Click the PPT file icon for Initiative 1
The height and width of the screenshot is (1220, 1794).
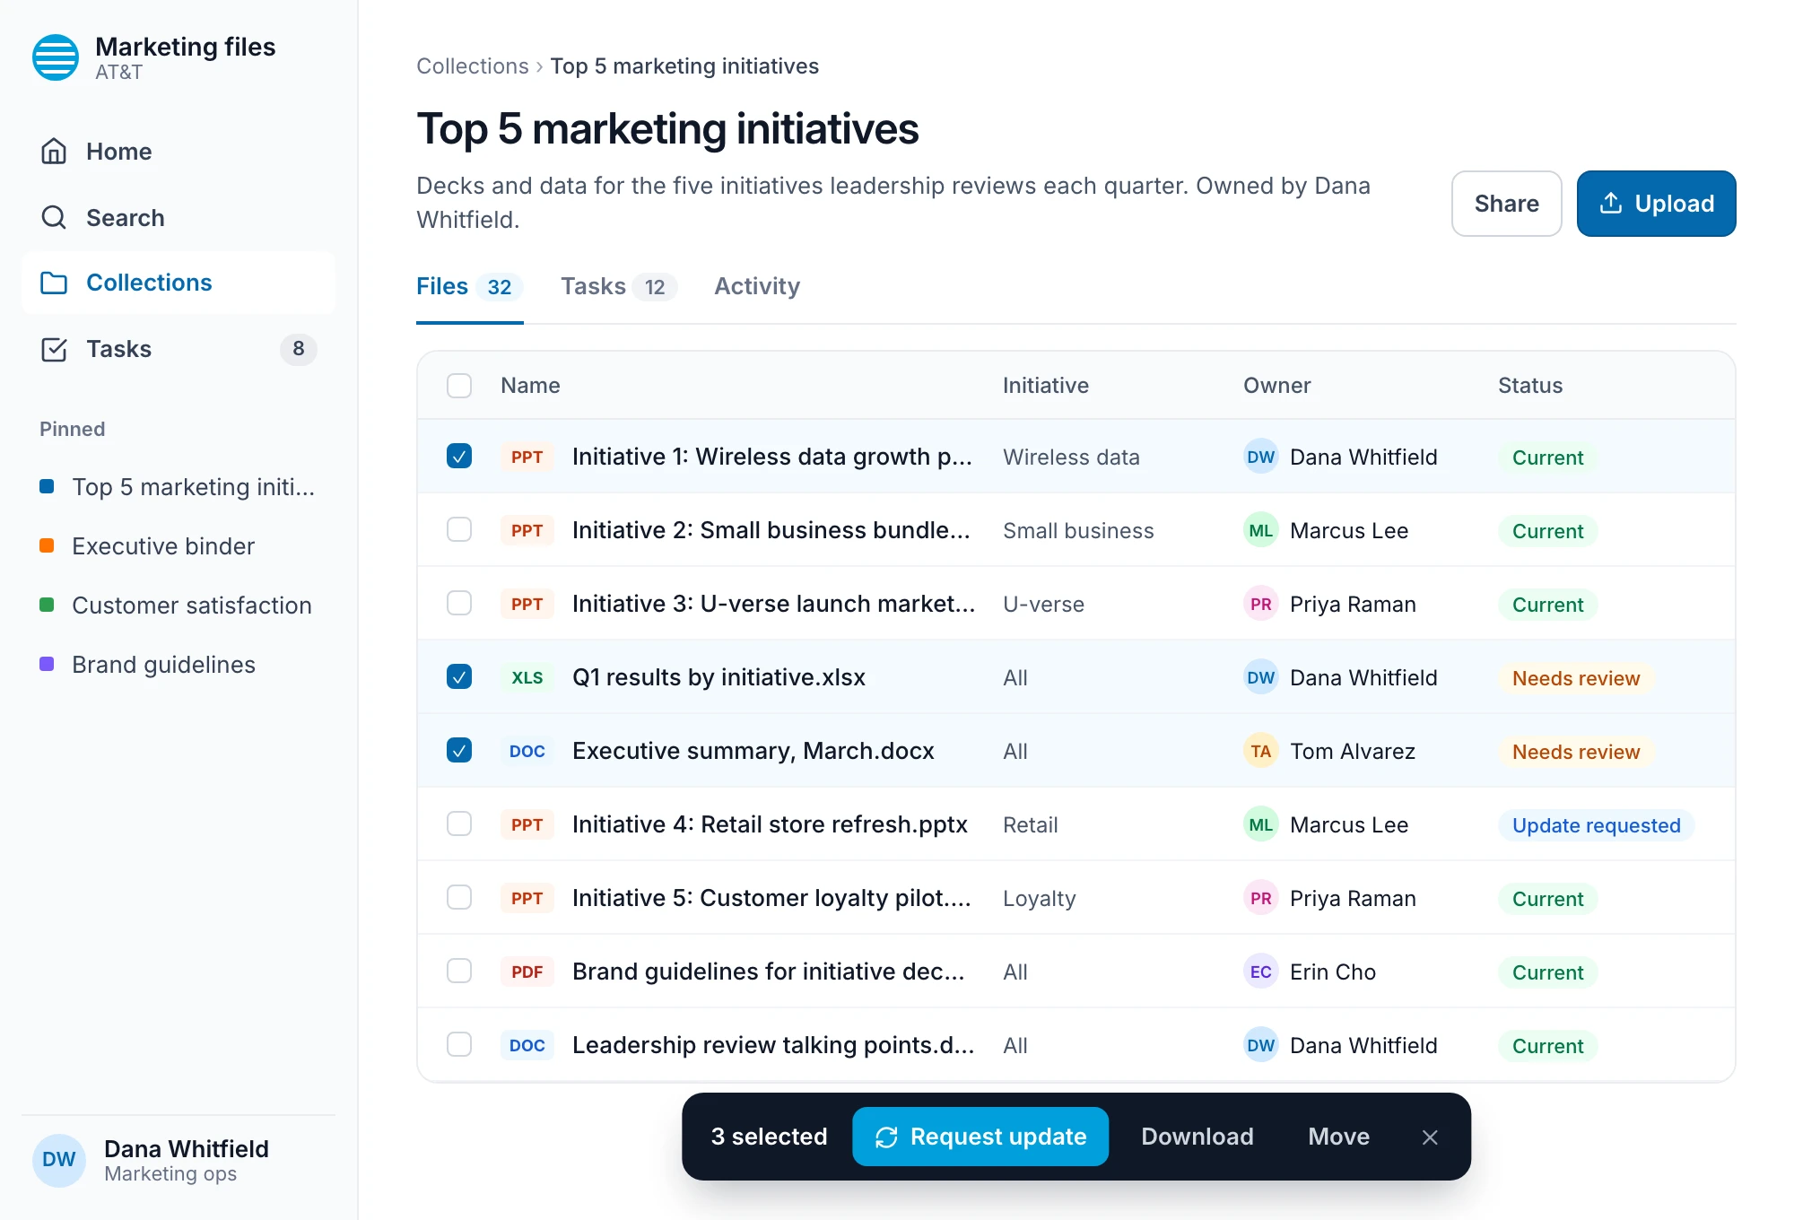pyautogui.click(x=527, y=457)
